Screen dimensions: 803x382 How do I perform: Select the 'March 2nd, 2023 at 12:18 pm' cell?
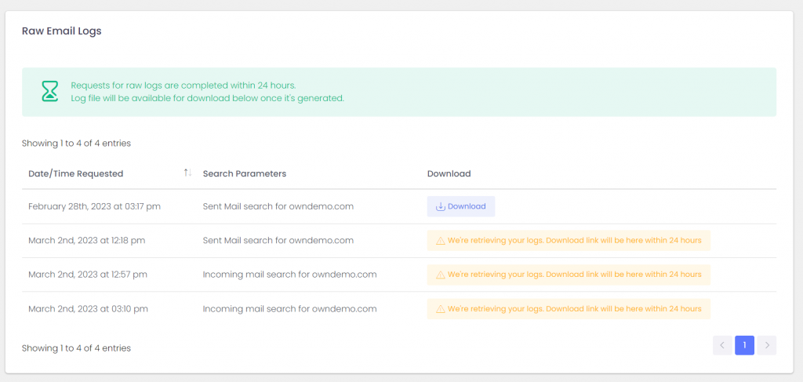tap(86, 240)
